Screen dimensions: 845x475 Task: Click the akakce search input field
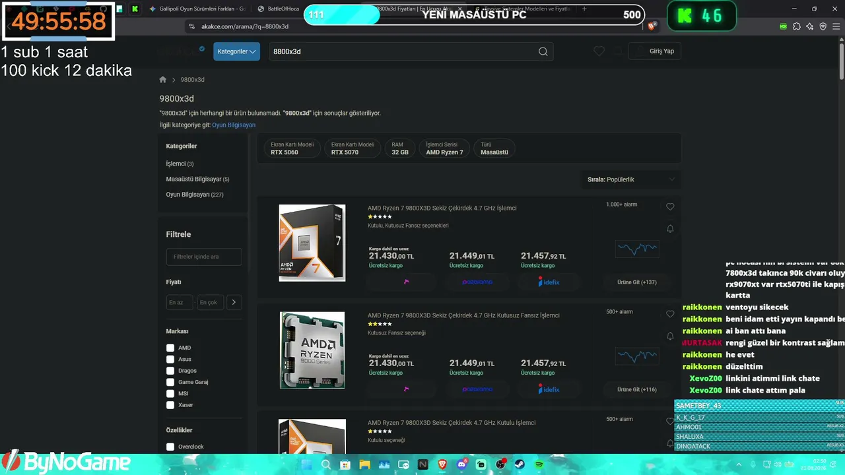(403, 51)
